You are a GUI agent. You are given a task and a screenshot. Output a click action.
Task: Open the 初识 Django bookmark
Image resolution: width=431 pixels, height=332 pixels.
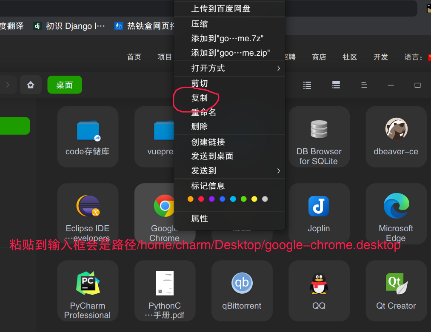[x=69, y=26]
